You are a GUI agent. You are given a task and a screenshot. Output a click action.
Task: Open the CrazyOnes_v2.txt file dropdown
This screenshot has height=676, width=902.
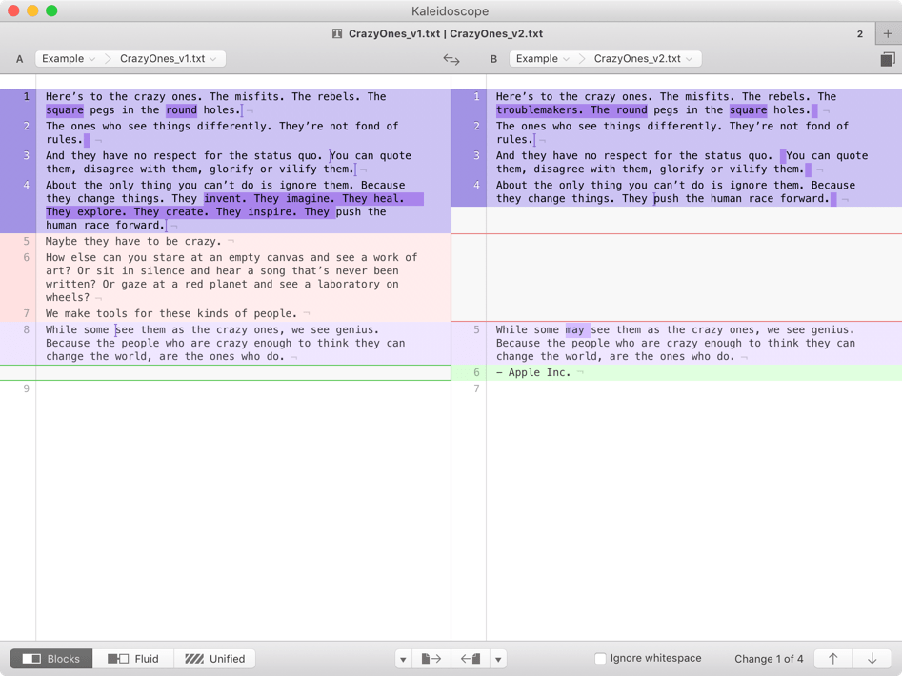642,59
